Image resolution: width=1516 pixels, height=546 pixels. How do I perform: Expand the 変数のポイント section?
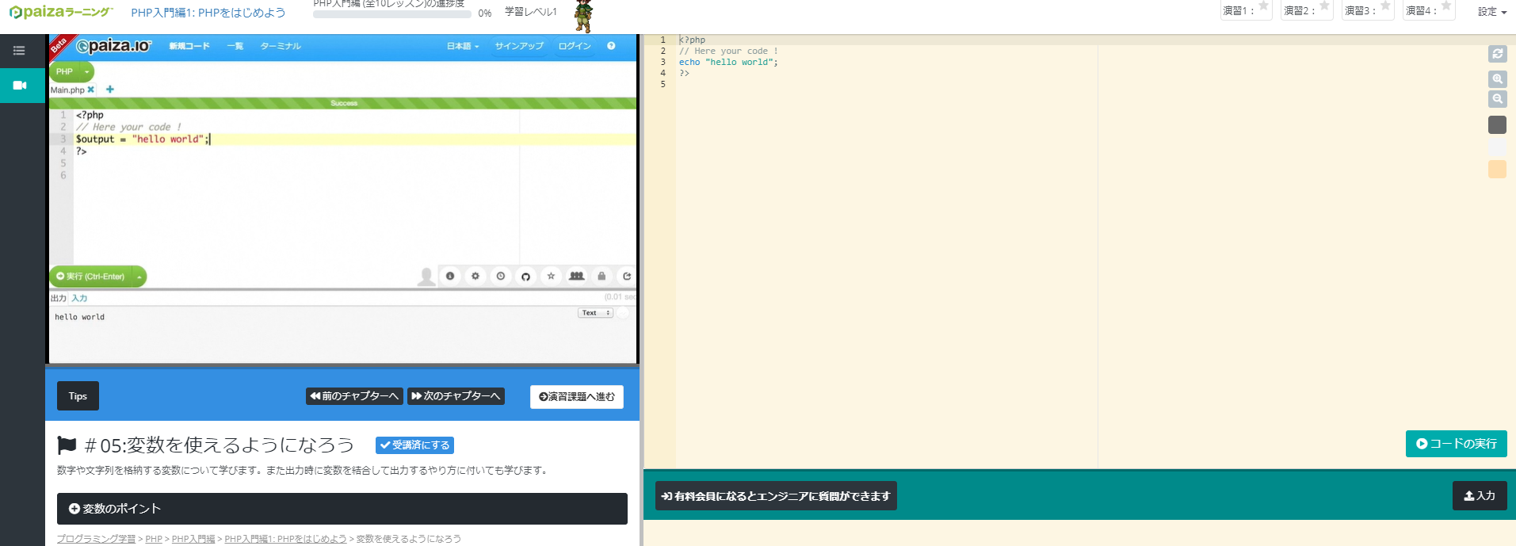click(x=342, y=509)
